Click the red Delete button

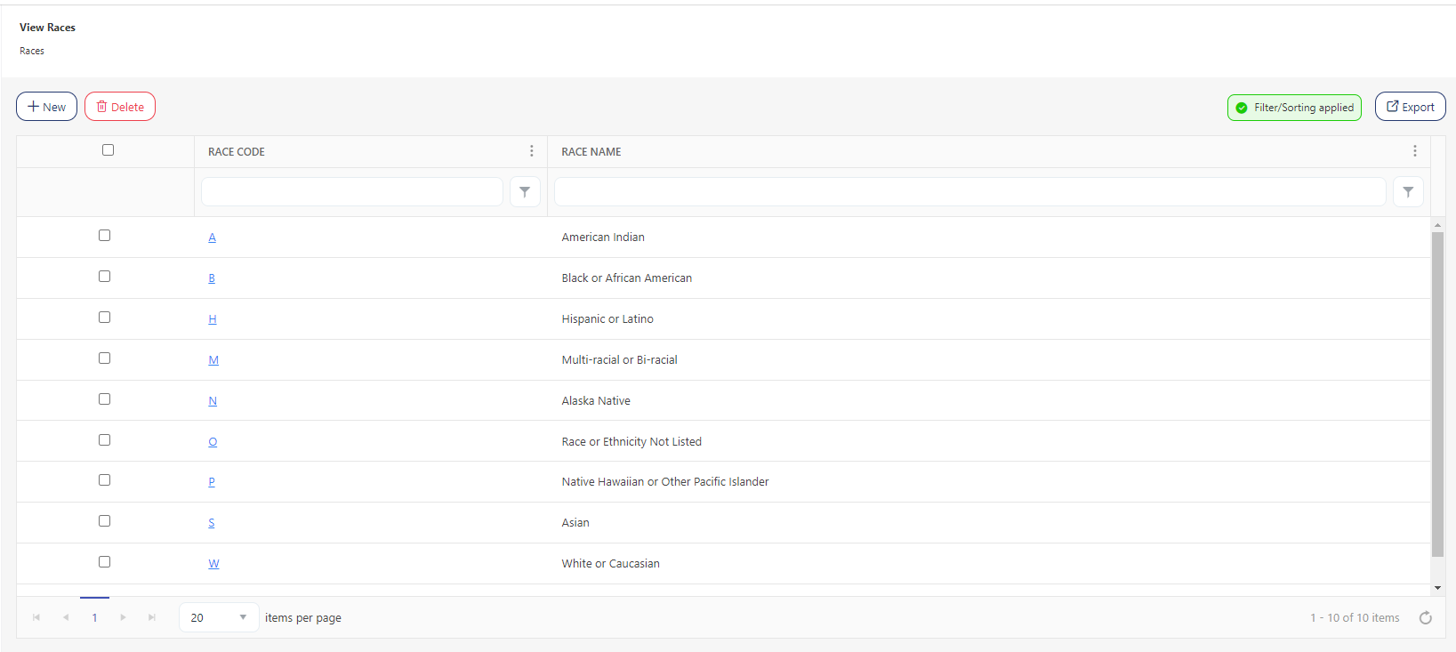(120, 107)
